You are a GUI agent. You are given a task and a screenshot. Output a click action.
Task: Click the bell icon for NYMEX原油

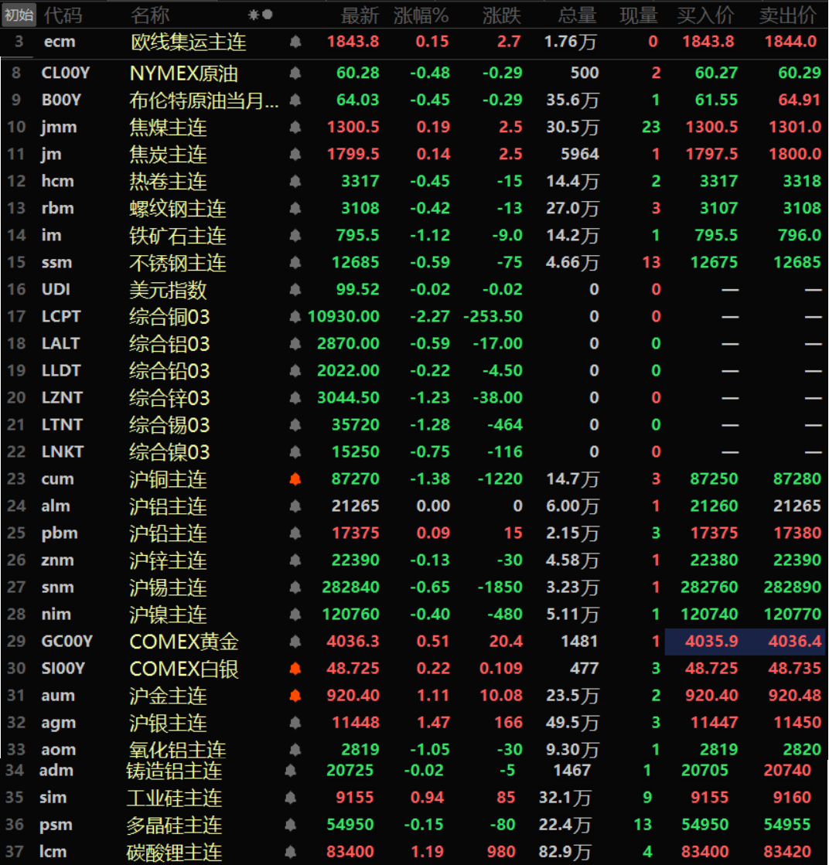pyautogui.click(x=295, y=73)
